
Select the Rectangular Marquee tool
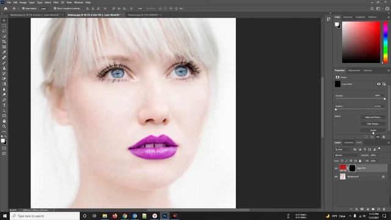coord(4,26)
